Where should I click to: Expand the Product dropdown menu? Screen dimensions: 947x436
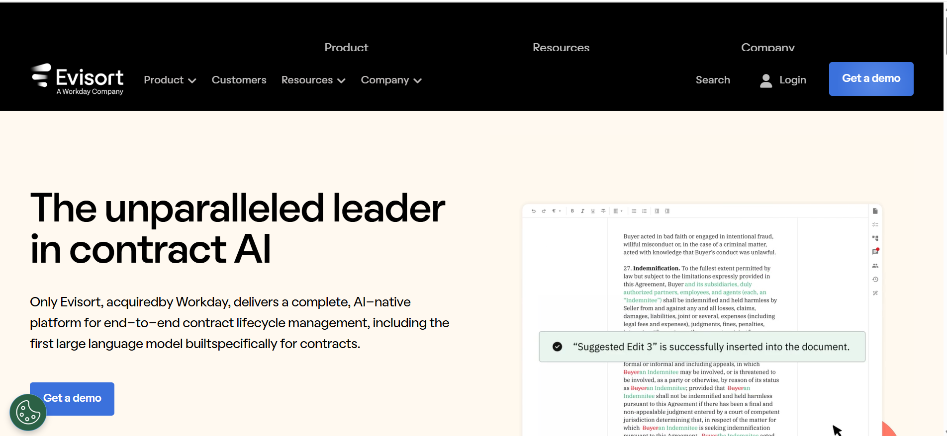170,80
